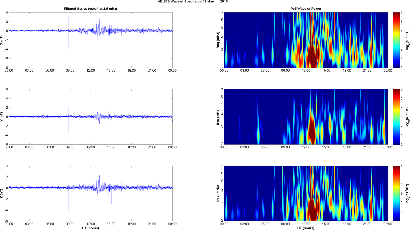Viewport: 410px width, 230px height.
Task: Click the '7' frequency tick of the top wavelet plot
Action: (x=222, y=13)
